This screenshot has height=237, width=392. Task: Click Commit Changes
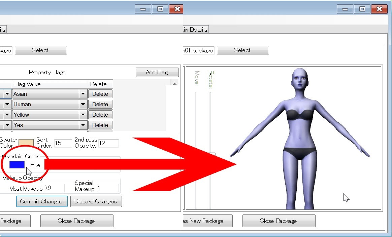(x=41, y=201)
